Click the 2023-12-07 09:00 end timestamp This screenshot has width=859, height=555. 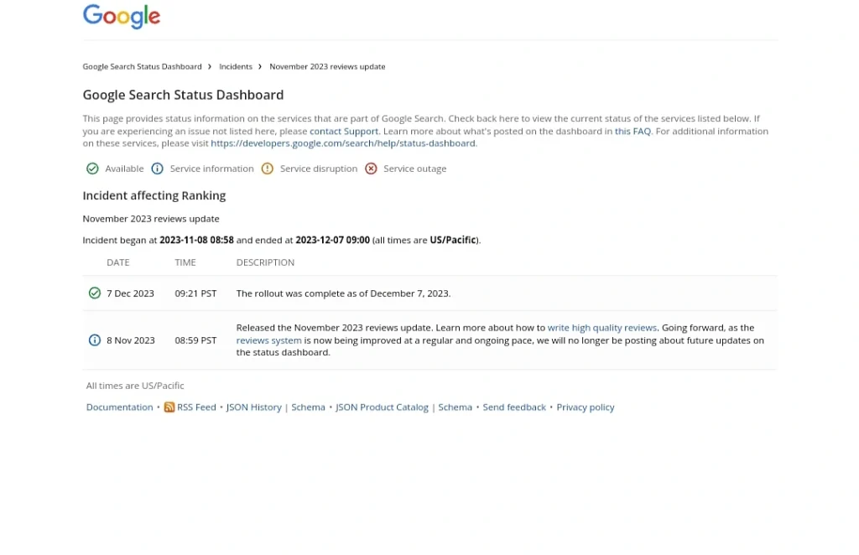332,240
